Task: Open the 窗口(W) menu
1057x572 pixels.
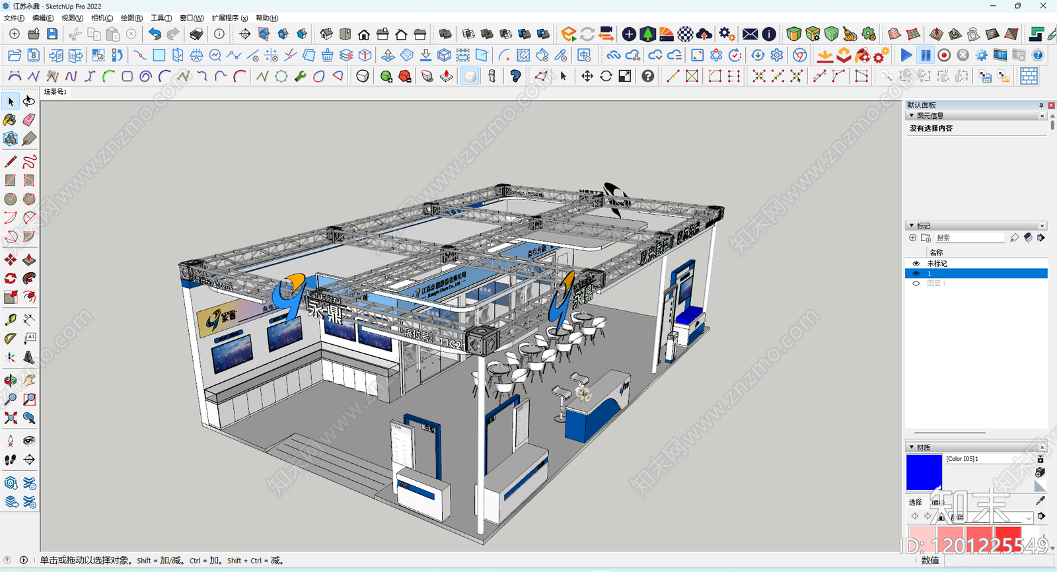Action: click(x=192, y=18)
